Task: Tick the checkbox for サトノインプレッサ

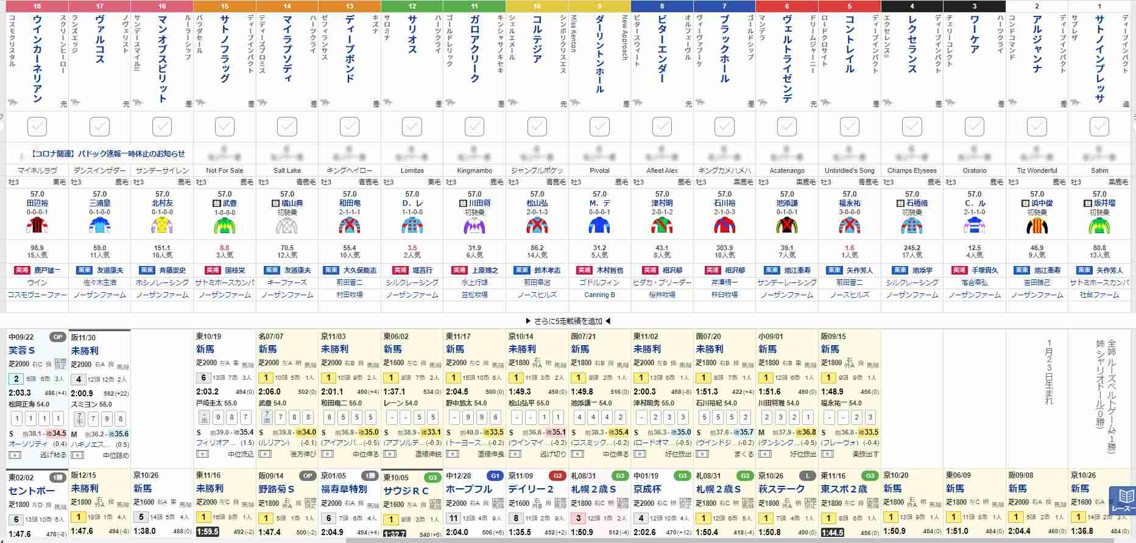Action: coord(1099,127)
